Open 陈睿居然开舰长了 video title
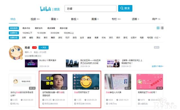 point(82,92)
